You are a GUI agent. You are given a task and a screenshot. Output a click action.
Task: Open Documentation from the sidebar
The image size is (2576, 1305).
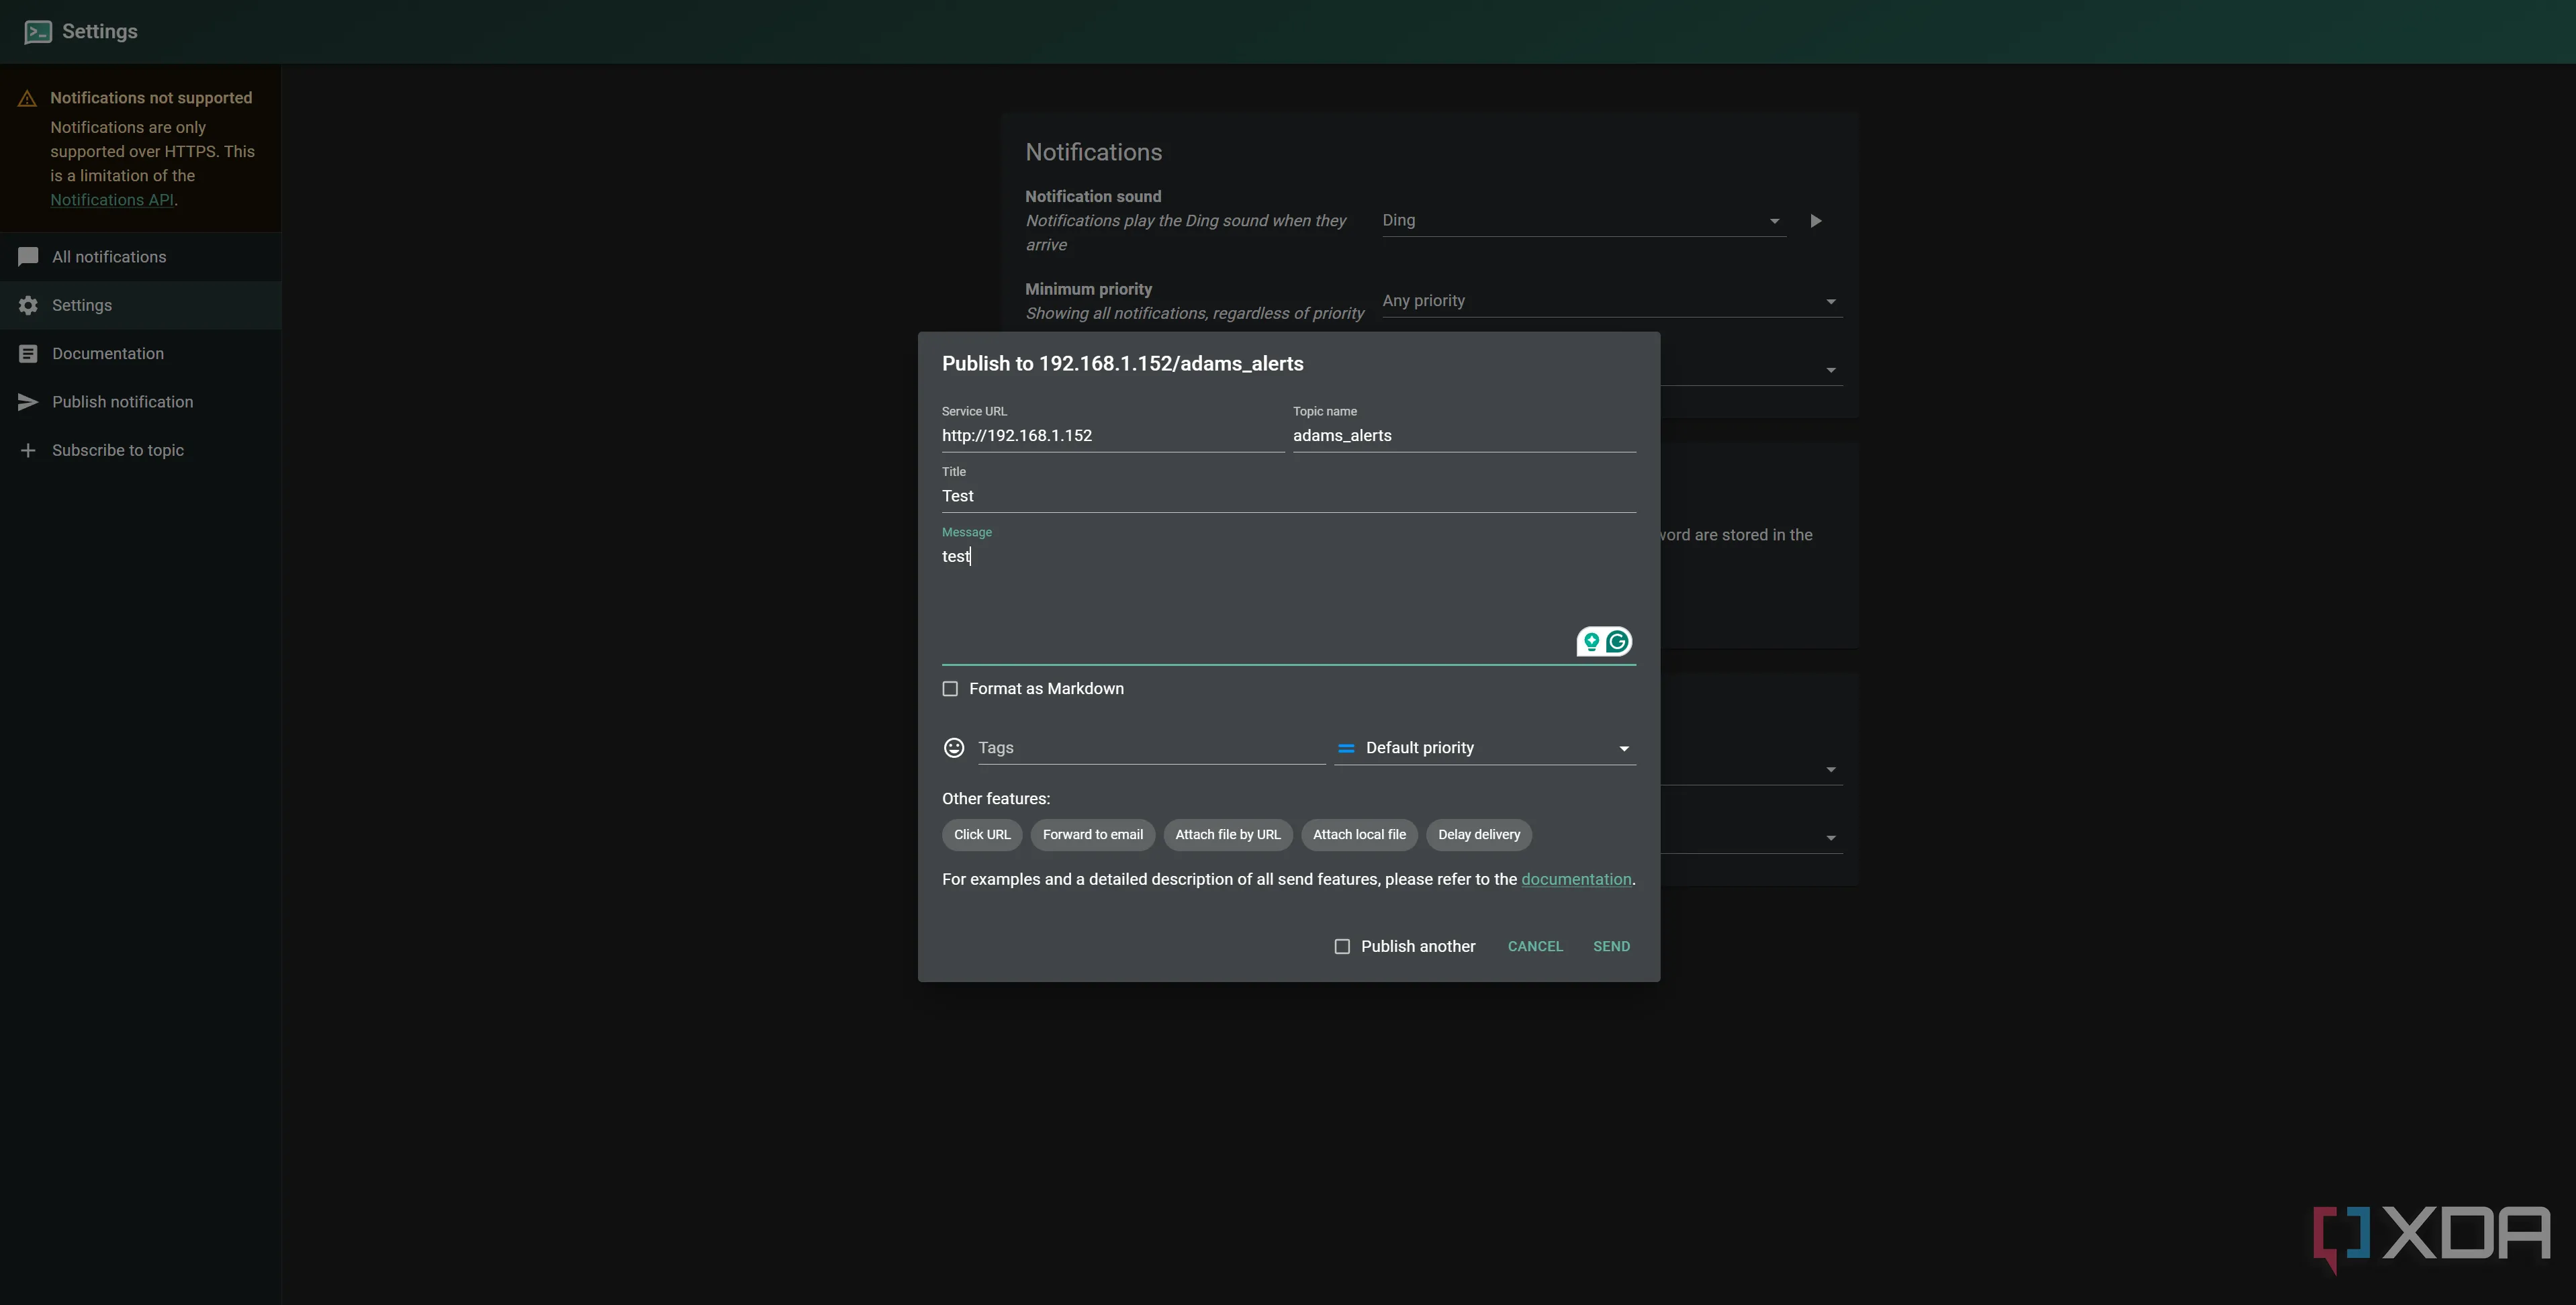[x=140, y=354]
